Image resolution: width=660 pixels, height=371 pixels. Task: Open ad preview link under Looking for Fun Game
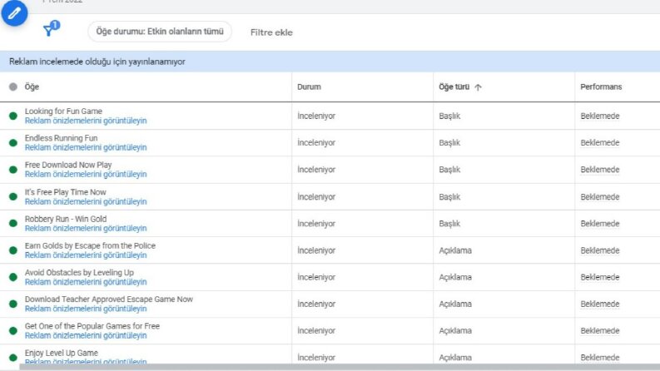click(86, 121)
